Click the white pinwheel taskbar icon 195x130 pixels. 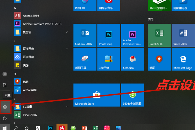38,128
